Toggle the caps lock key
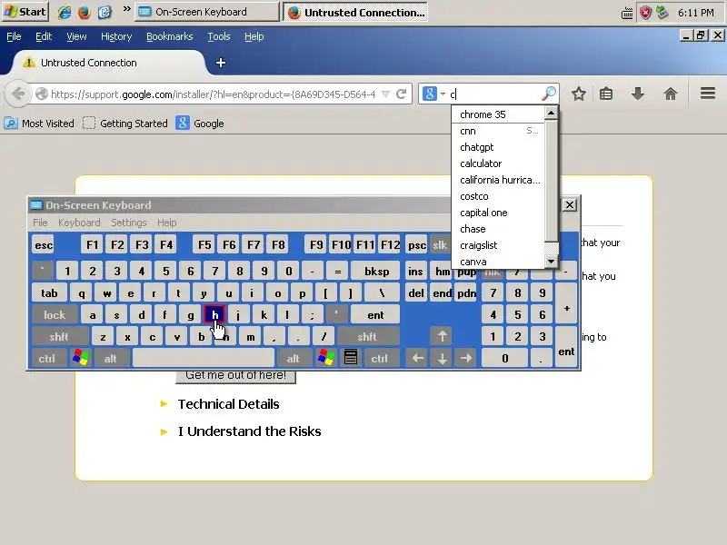Viewport: 727px width, 545px height. click(x=55, y=315)
